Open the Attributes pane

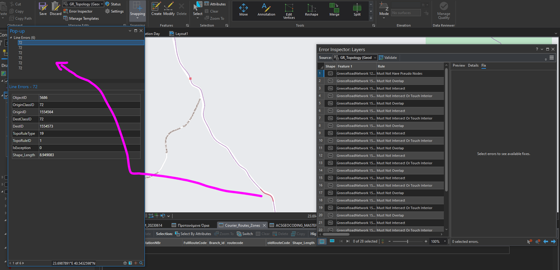215,4
